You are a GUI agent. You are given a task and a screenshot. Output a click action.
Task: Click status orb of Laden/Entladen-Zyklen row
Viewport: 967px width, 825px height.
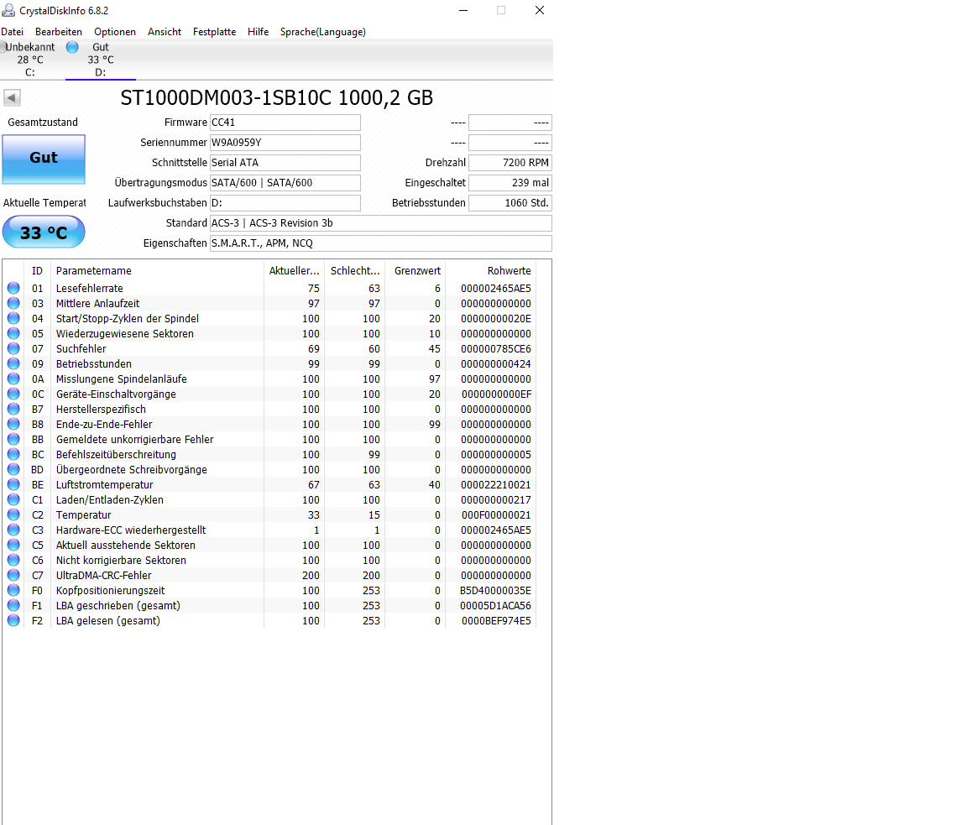(13, 499)
